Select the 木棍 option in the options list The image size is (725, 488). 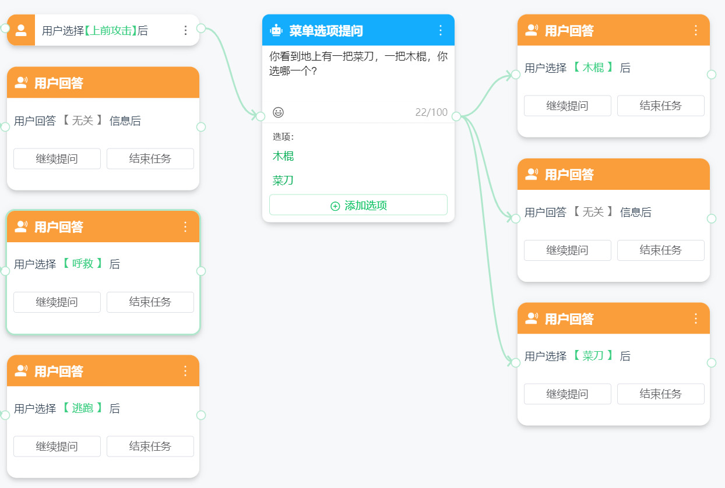pyautogui.click(x=283, y=156)
